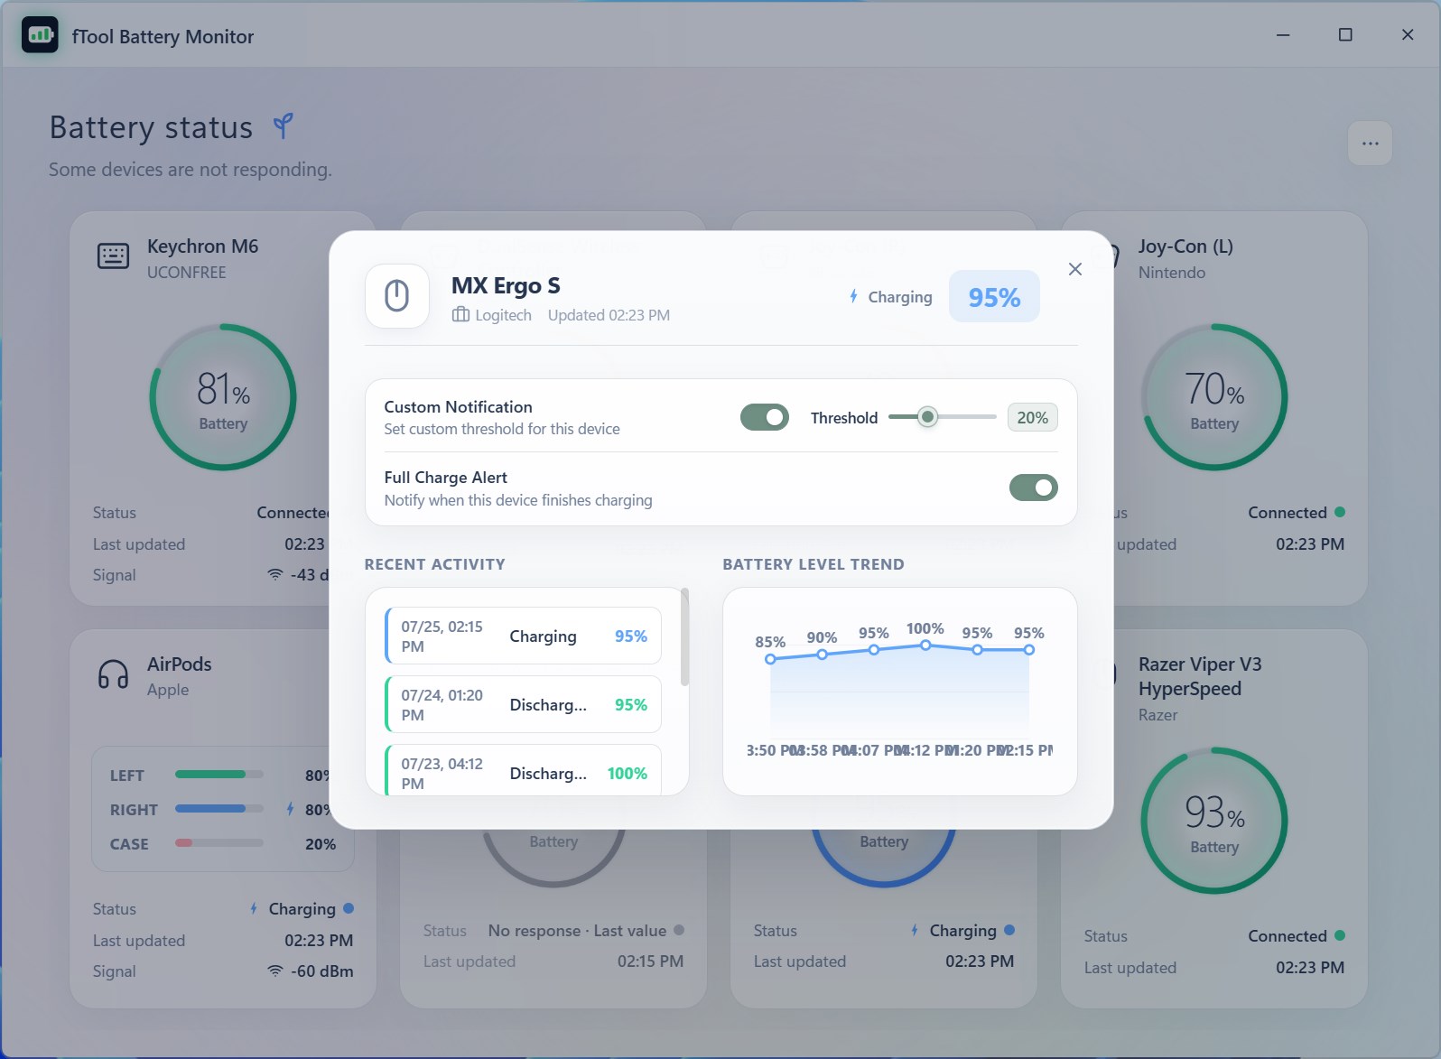Click the charging bolt icon in dialog header
1441x1059 pixels.
point(853,296)
